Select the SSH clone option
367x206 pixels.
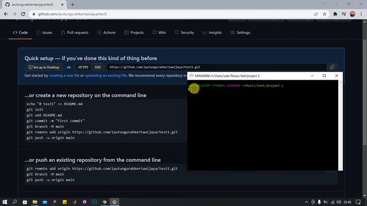(97, 68)
